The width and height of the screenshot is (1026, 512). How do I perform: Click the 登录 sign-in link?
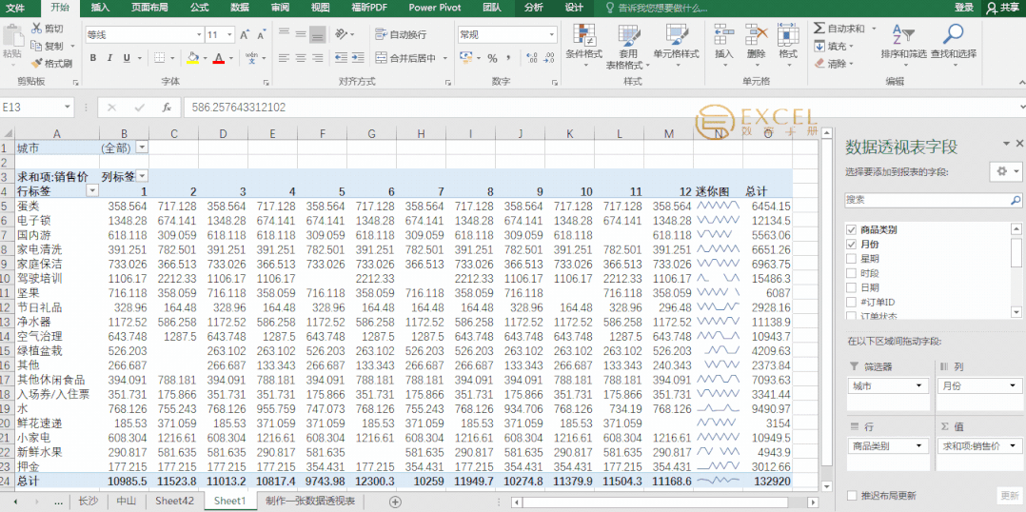(964, 8)
